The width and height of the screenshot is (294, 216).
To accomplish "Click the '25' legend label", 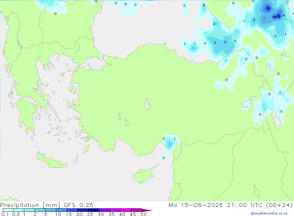I will click(90, 214).
